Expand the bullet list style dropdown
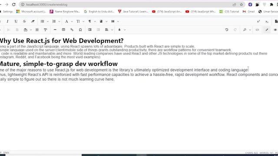The height and width of the screenshot is (156, 278). click(48, 21)
